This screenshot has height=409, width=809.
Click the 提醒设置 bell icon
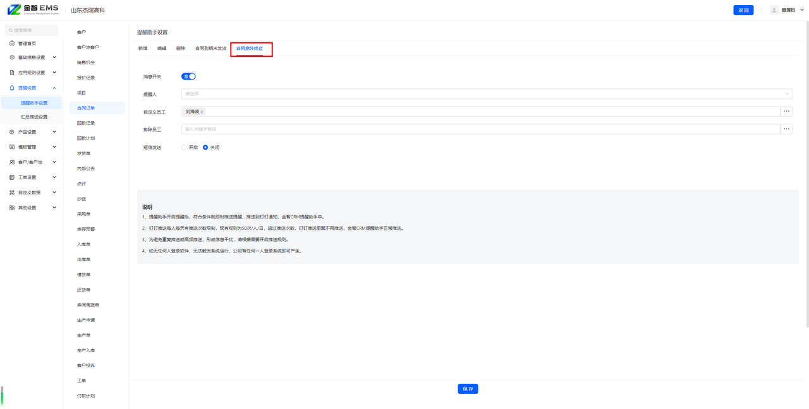(12, 88)
